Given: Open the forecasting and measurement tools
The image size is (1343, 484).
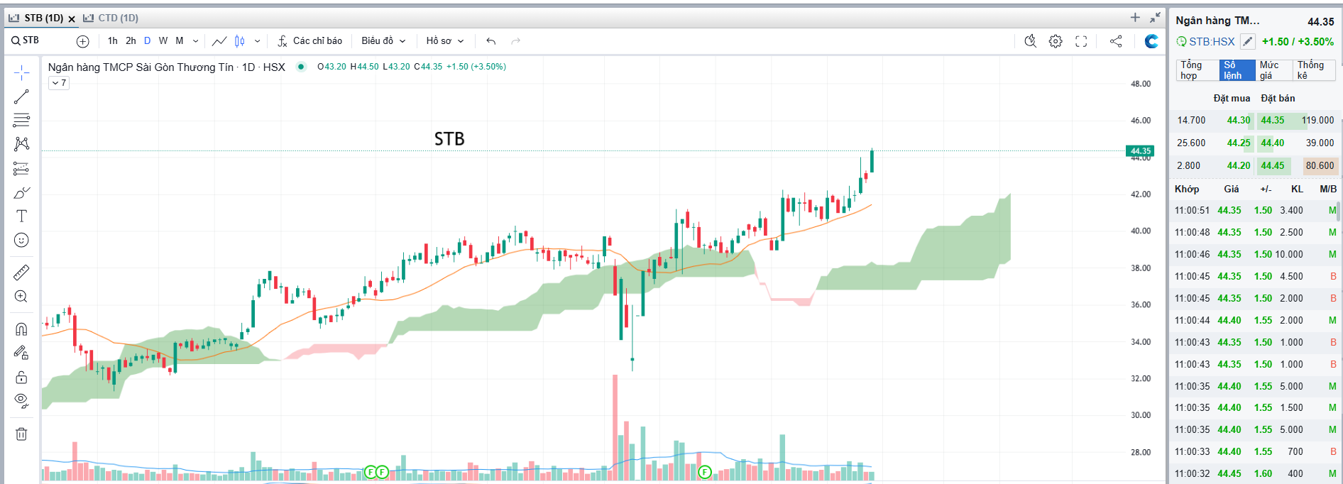Looking at the screenshot, I should (x=21, y=168).
